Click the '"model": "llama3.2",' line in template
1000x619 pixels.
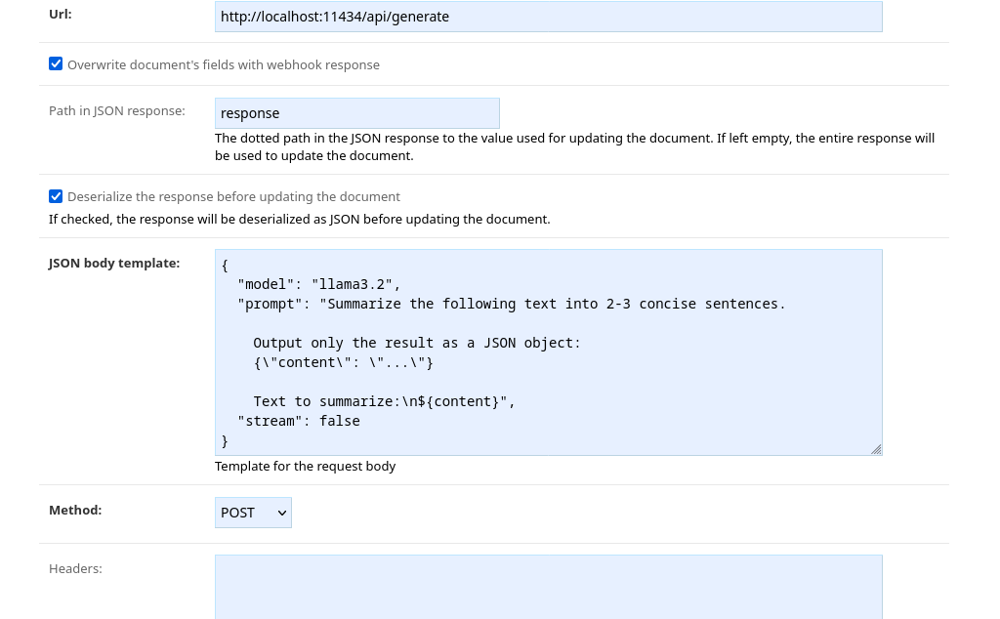click(x=319, y=284)
